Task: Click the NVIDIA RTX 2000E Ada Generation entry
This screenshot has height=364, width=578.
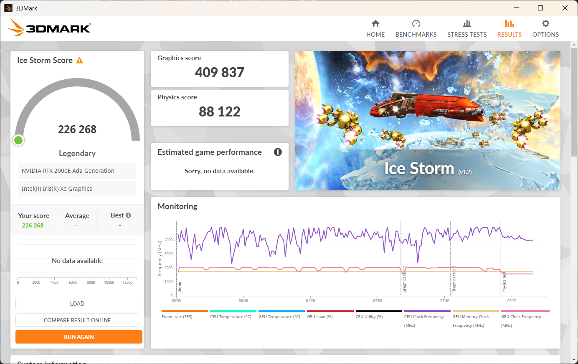Action: pos(77,171)
